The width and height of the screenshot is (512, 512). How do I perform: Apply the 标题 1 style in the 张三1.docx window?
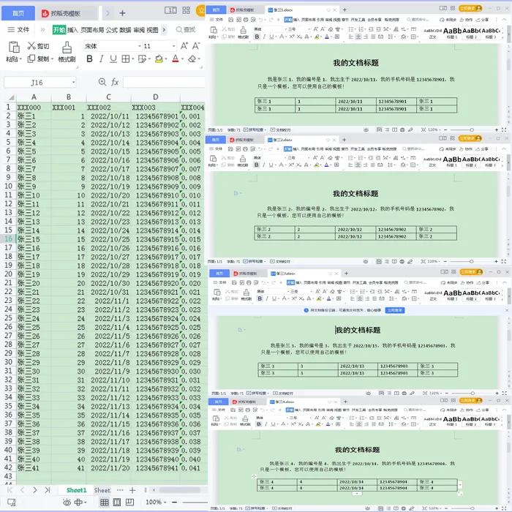click(x=452, y=33)
